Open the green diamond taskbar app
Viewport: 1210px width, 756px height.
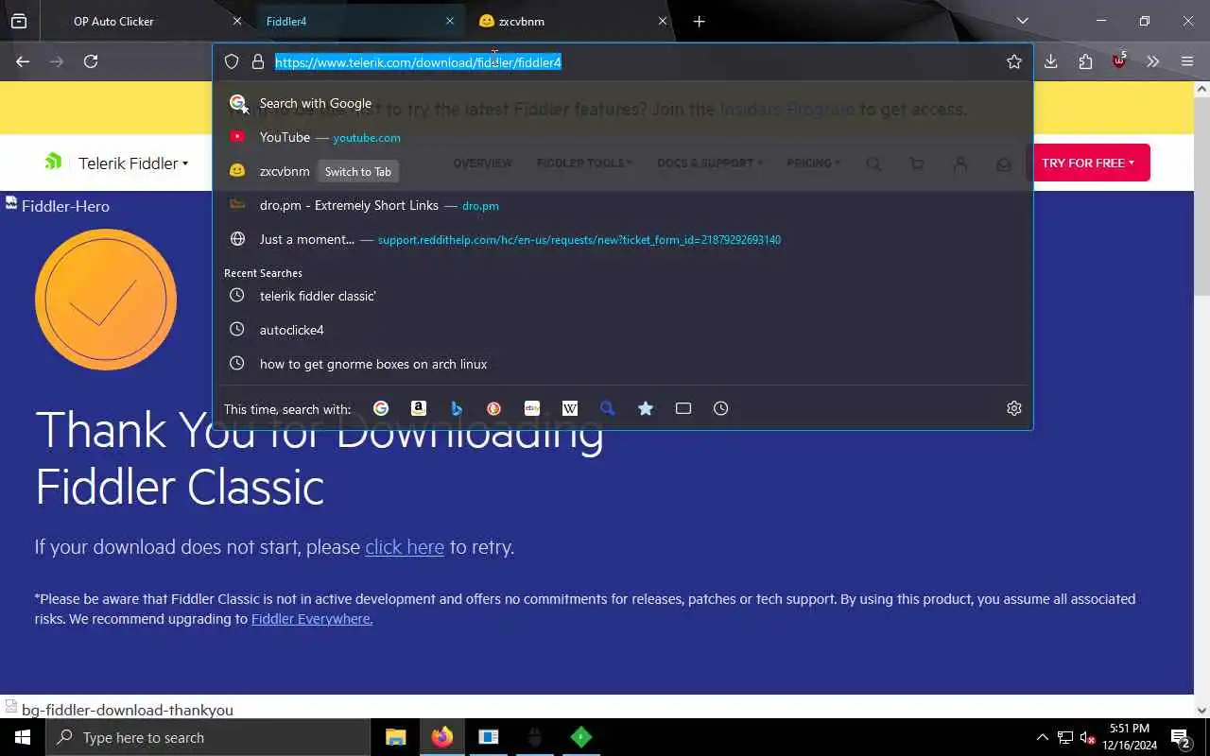pyautogui.click(x=581, y=737)
